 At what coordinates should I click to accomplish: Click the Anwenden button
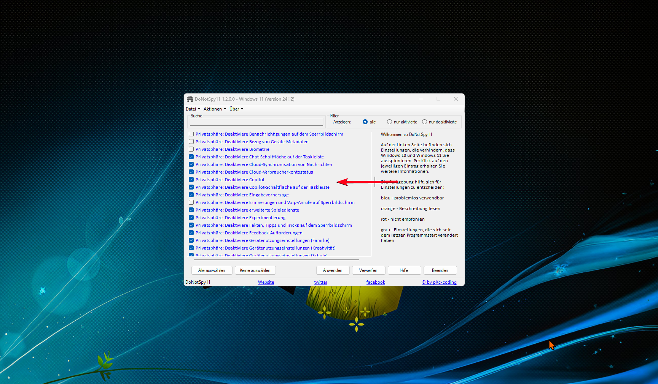tap(333, 270)
